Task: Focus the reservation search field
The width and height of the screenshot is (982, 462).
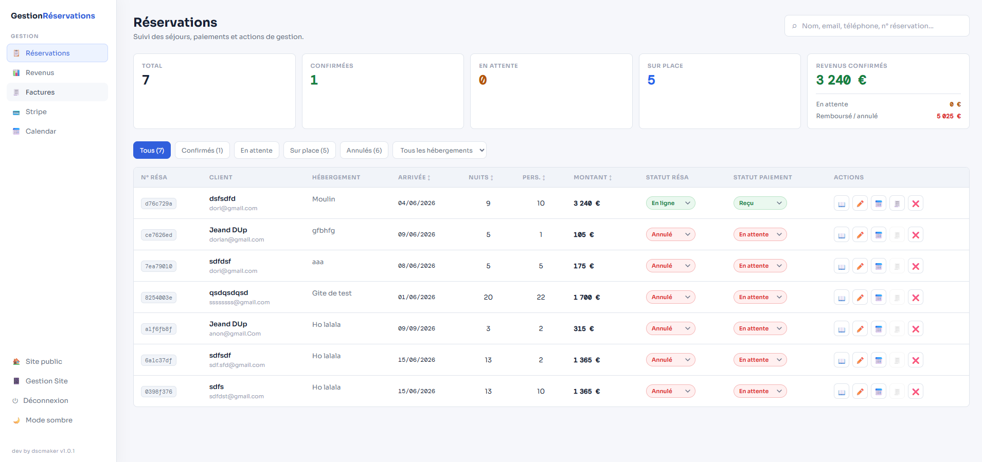Action: [x=877, y=26]
